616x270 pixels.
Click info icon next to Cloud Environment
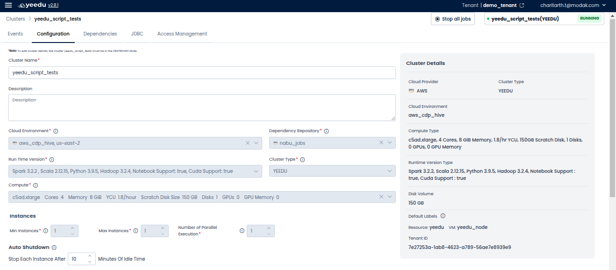pyautogui.click(x=56, y=131)
